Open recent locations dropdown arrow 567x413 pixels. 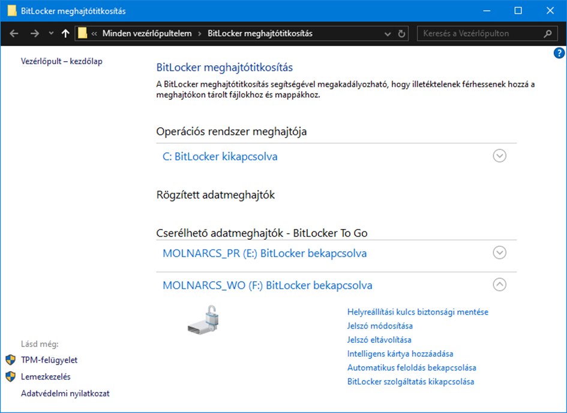(51, 34)
